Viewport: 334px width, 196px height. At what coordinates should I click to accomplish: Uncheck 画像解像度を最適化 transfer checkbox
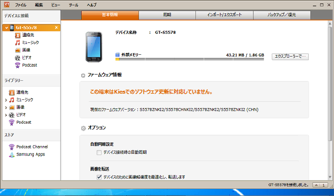tap(99, 177)
